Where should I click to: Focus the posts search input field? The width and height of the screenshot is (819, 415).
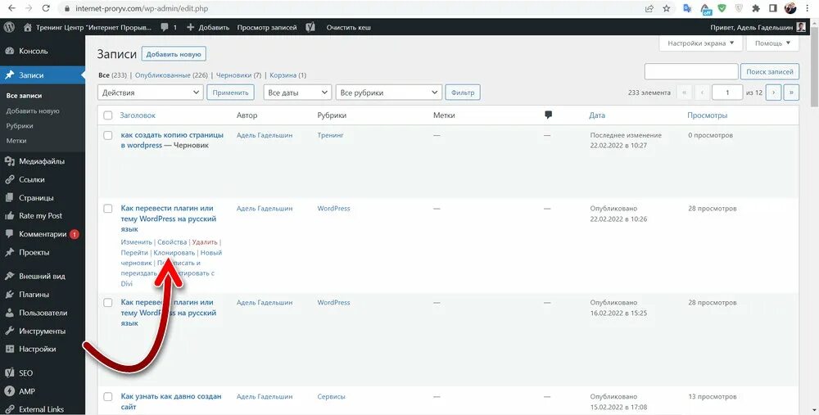coord(691,71)
